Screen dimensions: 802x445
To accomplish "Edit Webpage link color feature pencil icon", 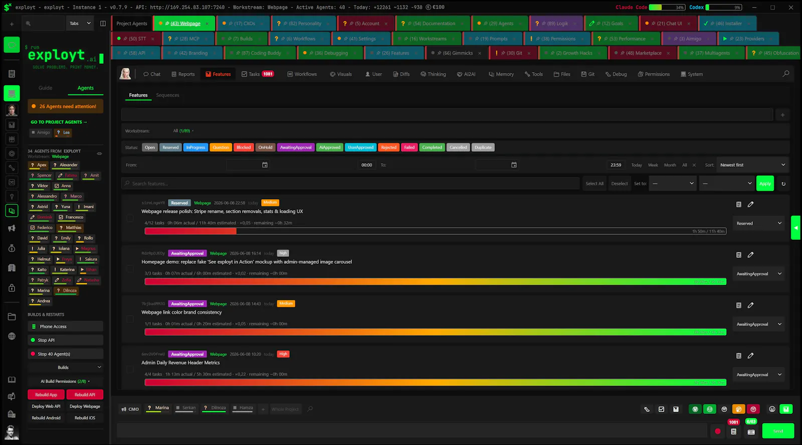I will tap(750, 305).
